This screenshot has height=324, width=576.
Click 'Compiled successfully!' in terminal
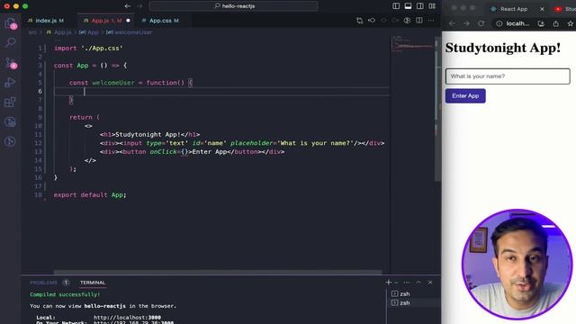(65, 294)
